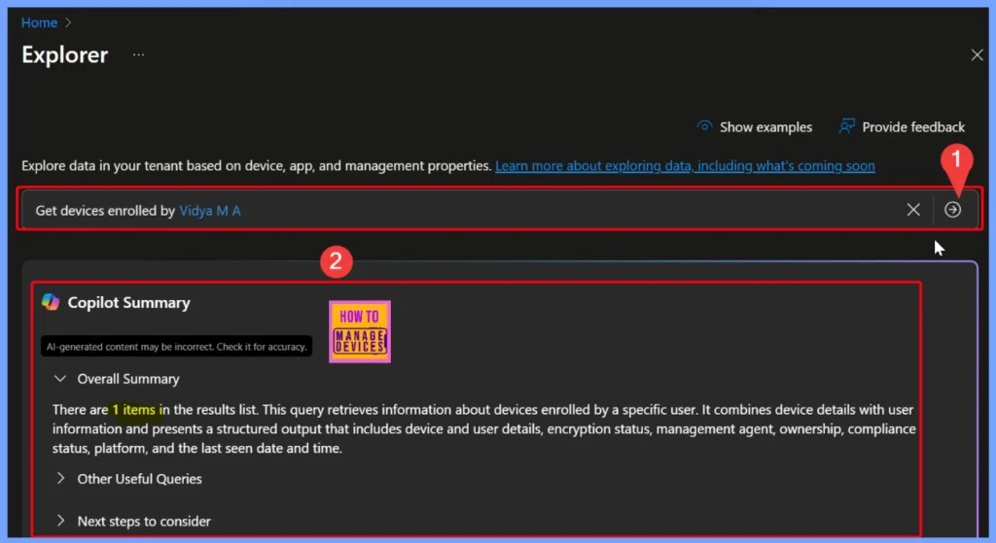This screenshot has width=996, height=543.
Task: Collapse the Overall Summary section
Action: 60,379
